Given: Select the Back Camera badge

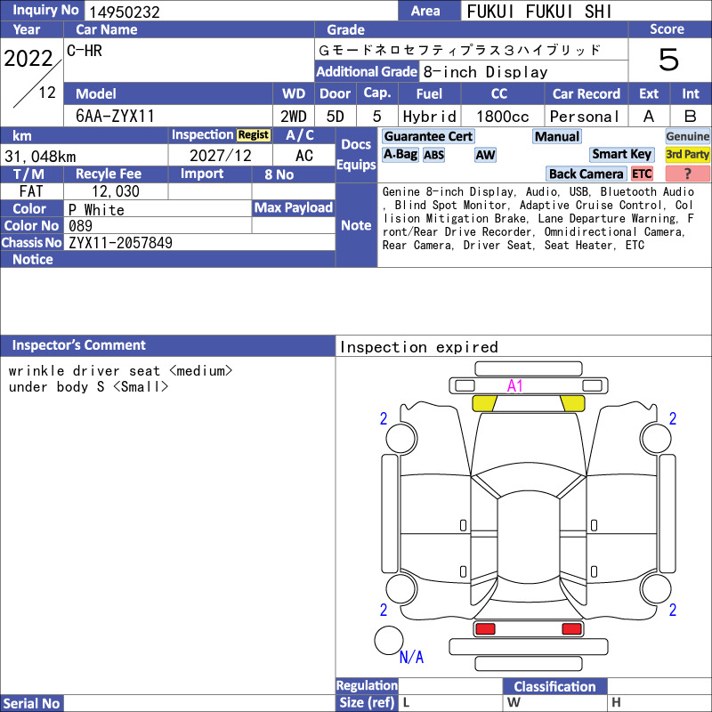Looking at the screenshot, I should click(586, 174).
